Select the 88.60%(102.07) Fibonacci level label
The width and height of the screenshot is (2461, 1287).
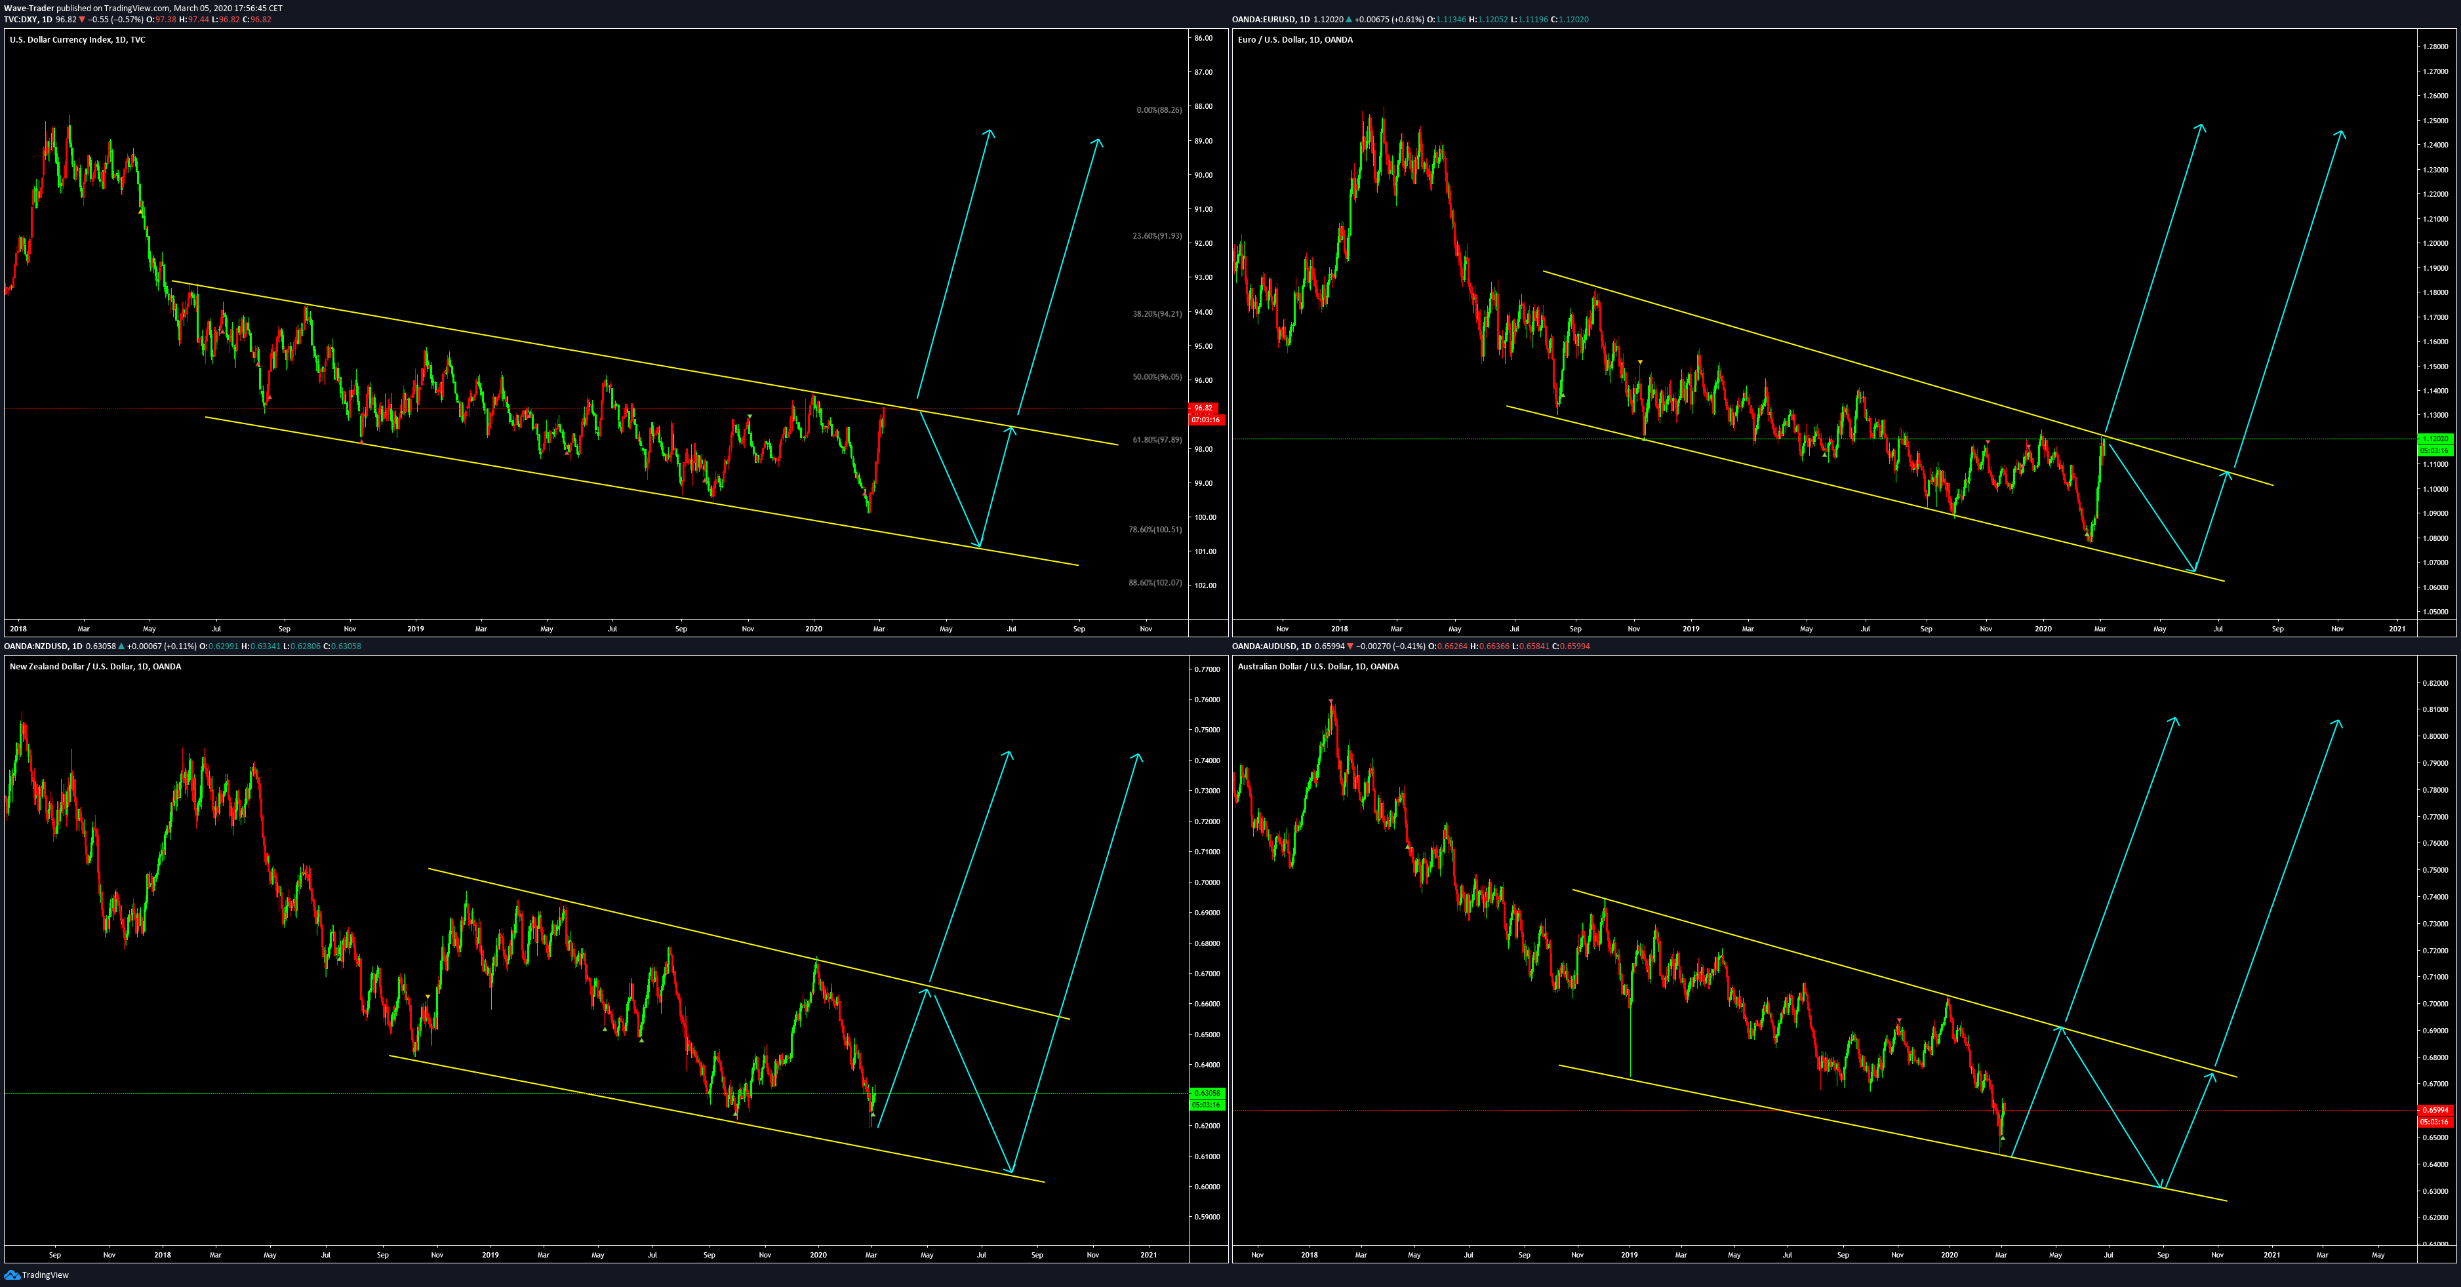[x=1155, y=583]
